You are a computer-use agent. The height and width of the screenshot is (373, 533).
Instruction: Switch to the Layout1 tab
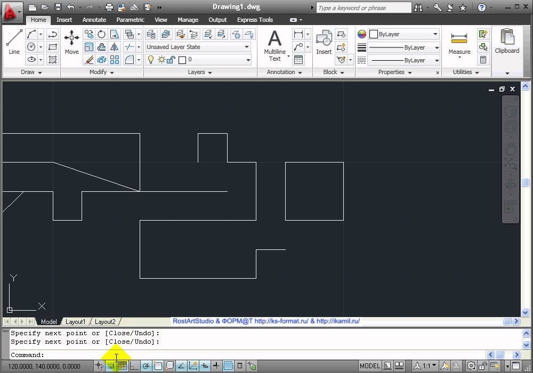click(75, 322)
